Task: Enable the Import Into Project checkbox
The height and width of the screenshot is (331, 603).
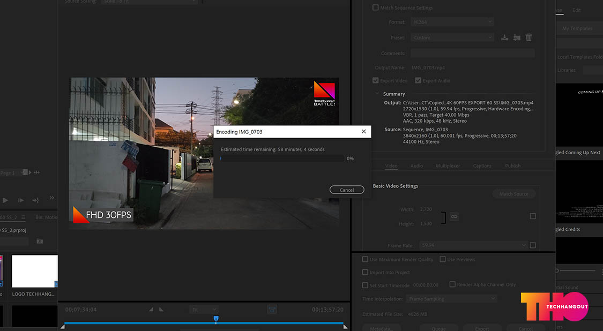Action: [x=365, y=272]
